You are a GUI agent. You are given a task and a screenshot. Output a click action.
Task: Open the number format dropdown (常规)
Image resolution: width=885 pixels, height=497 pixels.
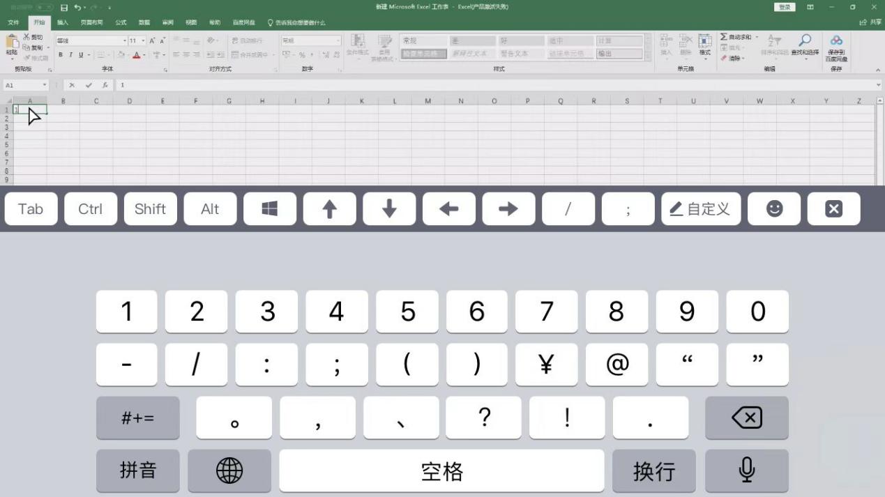[x=338, y=41]
